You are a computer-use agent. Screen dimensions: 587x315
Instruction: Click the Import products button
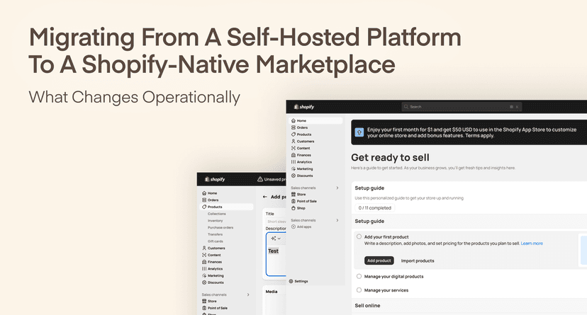point(418,260)
